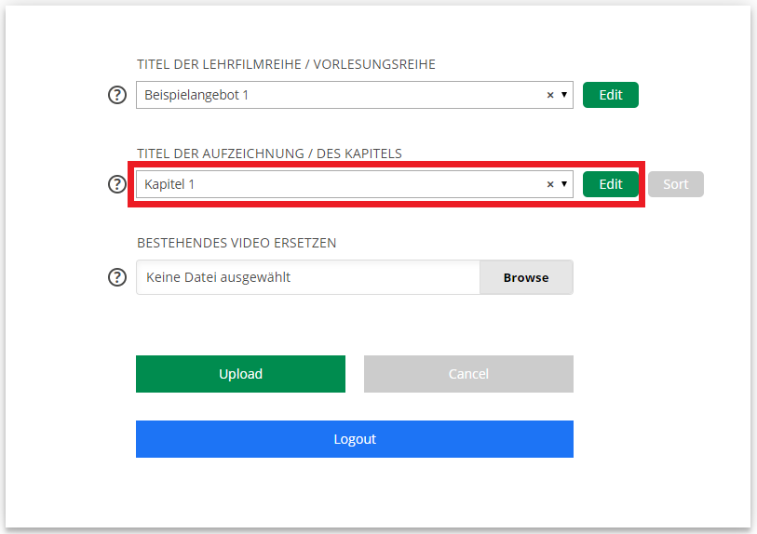Click the 'Keine Datei ausgewählt' file field
This screenshot has height=534, width=757.
coord(307,277)
